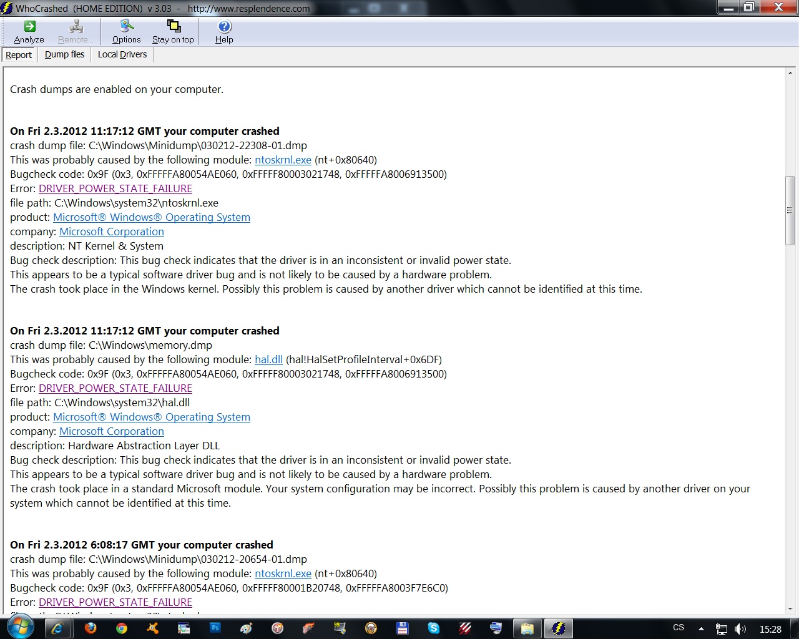Open the volume tray icon
This screenshot has height=639, width=799.
[x=740, y=629]
